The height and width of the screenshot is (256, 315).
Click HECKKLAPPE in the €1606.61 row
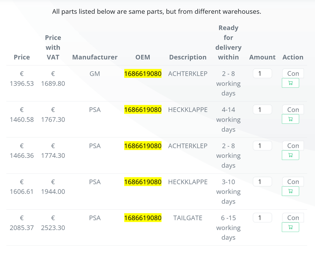point(188,182)
